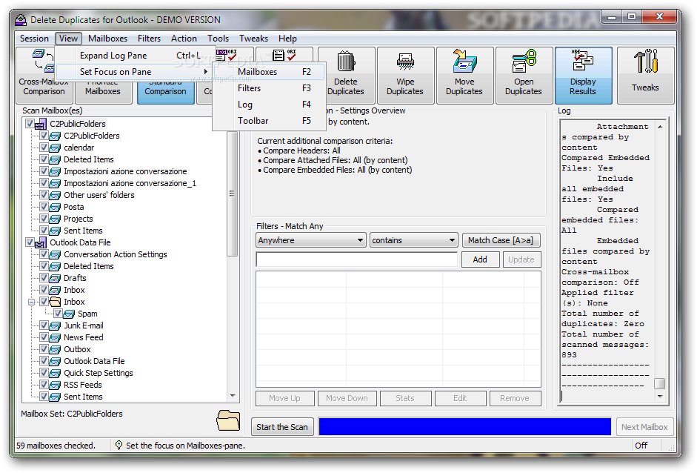
Task: Click the Spam folder icon
Action: pyautogui.click(x=70, y=314)
